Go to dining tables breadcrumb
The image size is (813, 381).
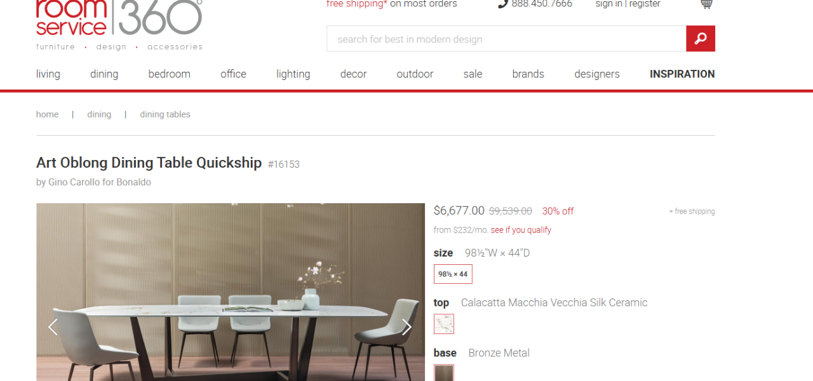click(x=165, y=114)
